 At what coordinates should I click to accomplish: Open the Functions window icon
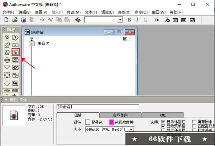tap(175, 20)
